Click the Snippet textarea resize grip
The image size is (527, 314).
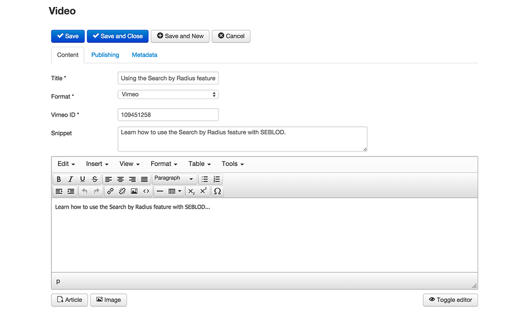coord(365,149)
